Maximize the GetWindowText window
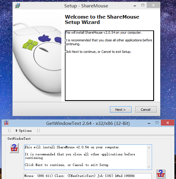This screenshot has height=179, width=176. click(x=157, y=123)
